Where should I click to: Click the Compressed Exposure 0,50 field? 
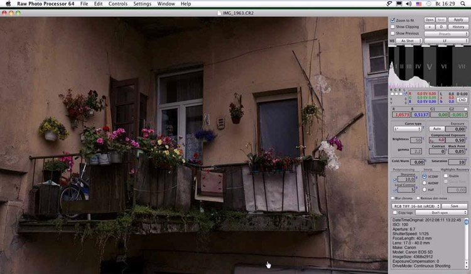[455, 140]
